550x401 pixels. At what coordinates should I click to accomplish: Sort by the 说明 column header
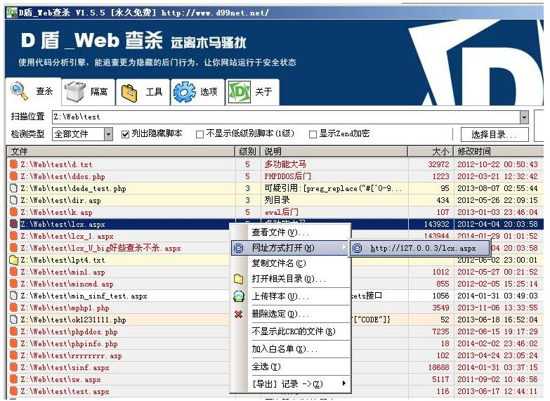(x=334, y=152)
